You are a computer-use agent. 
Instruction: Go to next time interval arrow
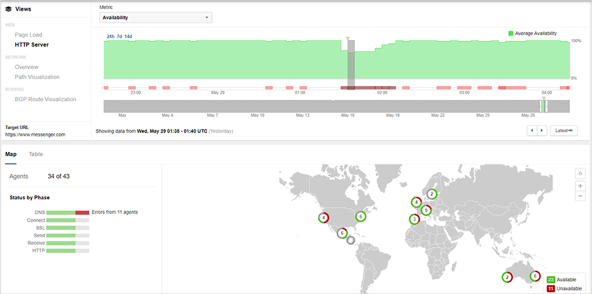click(x=542, y=131)
